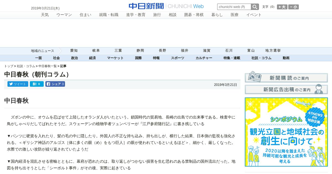Select 岐阜 regional news

[96, 51]
